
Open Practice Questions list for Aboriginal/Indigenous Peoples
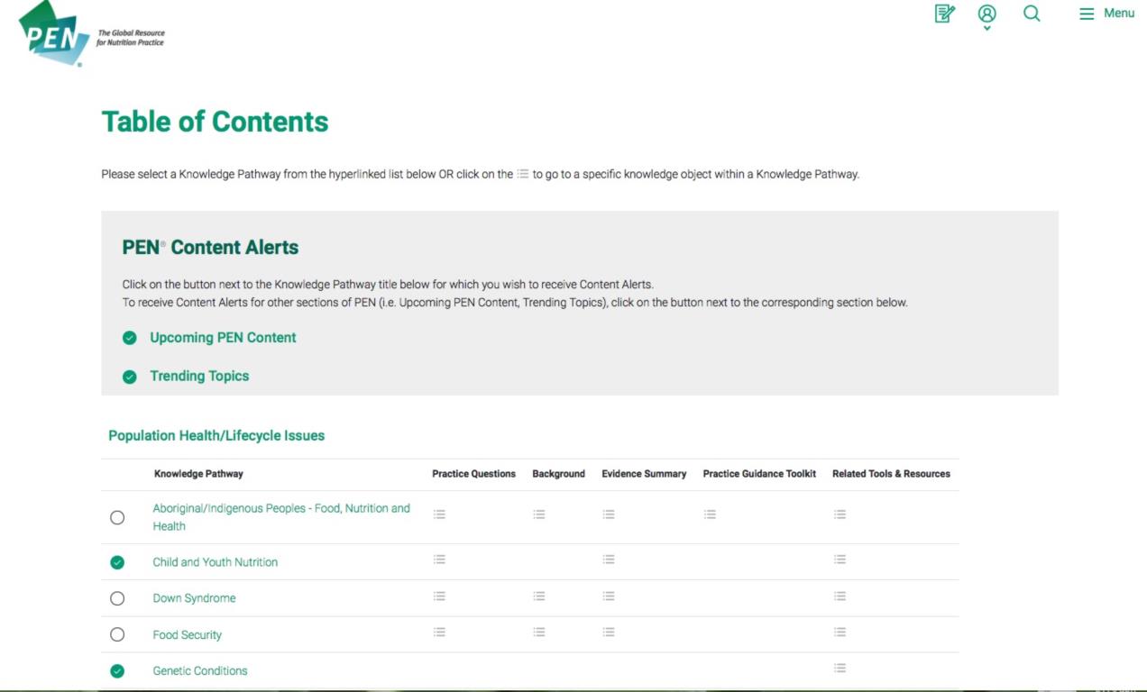coord(439,514)
